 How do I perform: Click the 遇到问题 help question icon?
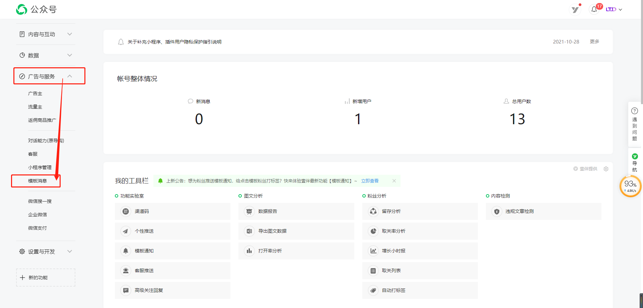click(x=634, y=111)
